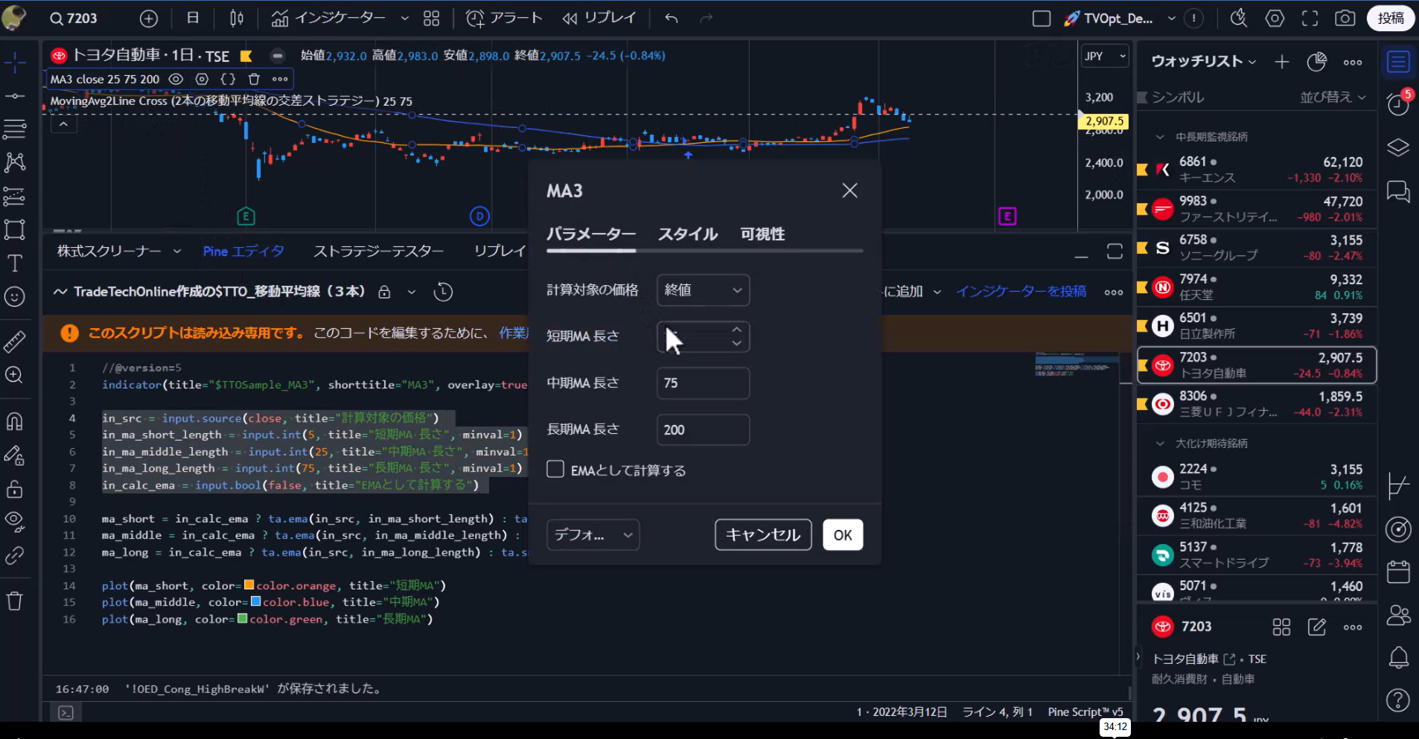This screenshot has height=739, width=1419.
Task: Click the 長期MA 長さ field showing 200
Action: tap(703, 429)
